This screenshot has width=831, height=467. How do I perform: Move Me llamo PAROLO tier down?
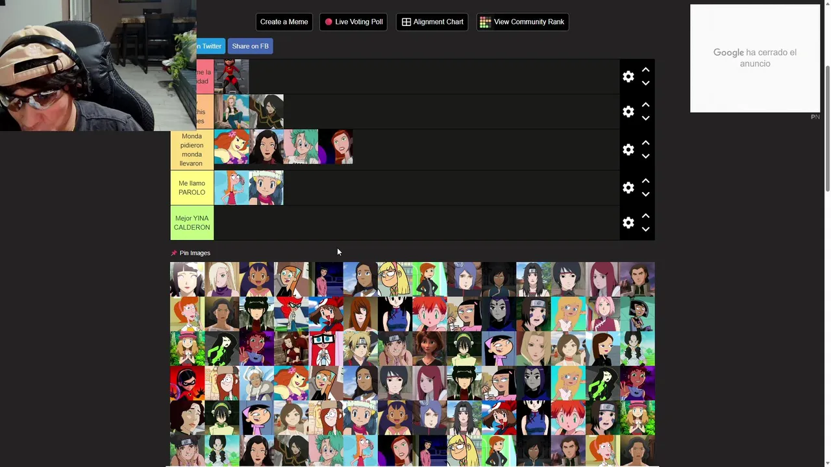(645, 194)
